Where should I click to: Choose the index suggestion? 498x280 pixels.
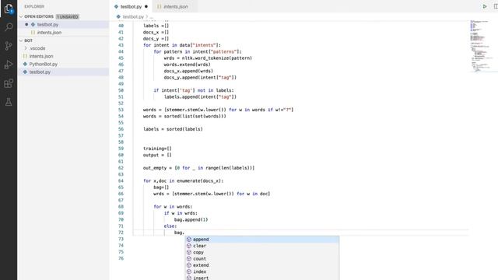click(262, 271)
